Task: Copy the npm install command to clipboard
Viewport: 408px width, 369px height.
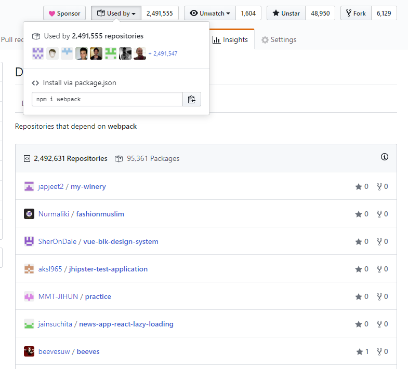Action: coord(192,99)
